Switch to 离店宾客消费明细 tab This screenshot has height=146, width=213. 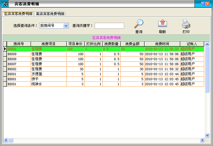tap(50, 14)
